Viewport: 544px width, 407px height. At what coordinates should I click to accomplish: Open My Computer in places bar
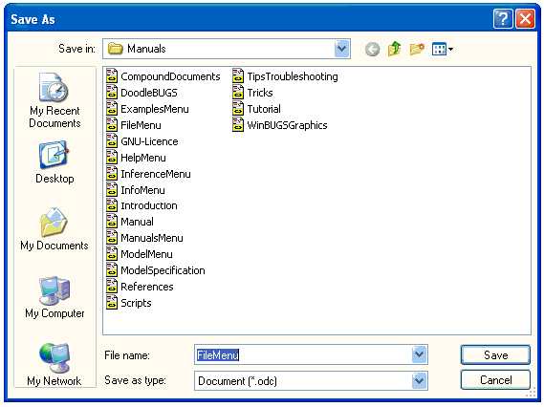tap(54, 297)
